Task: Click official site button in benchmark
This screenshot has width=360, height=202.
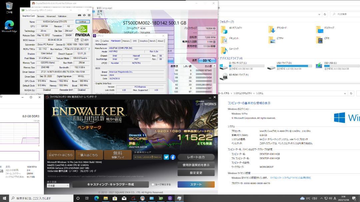Action: click(x=61, y=155)
